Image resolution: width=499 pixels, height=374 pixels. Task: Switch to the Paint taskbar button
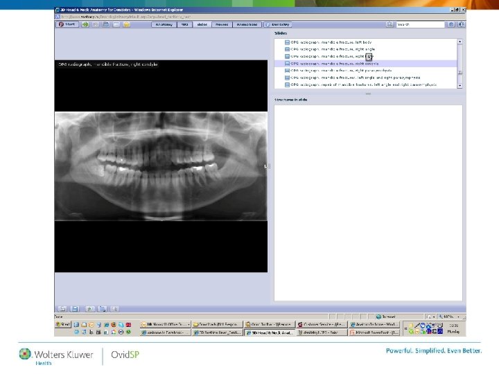coord(322,332)
